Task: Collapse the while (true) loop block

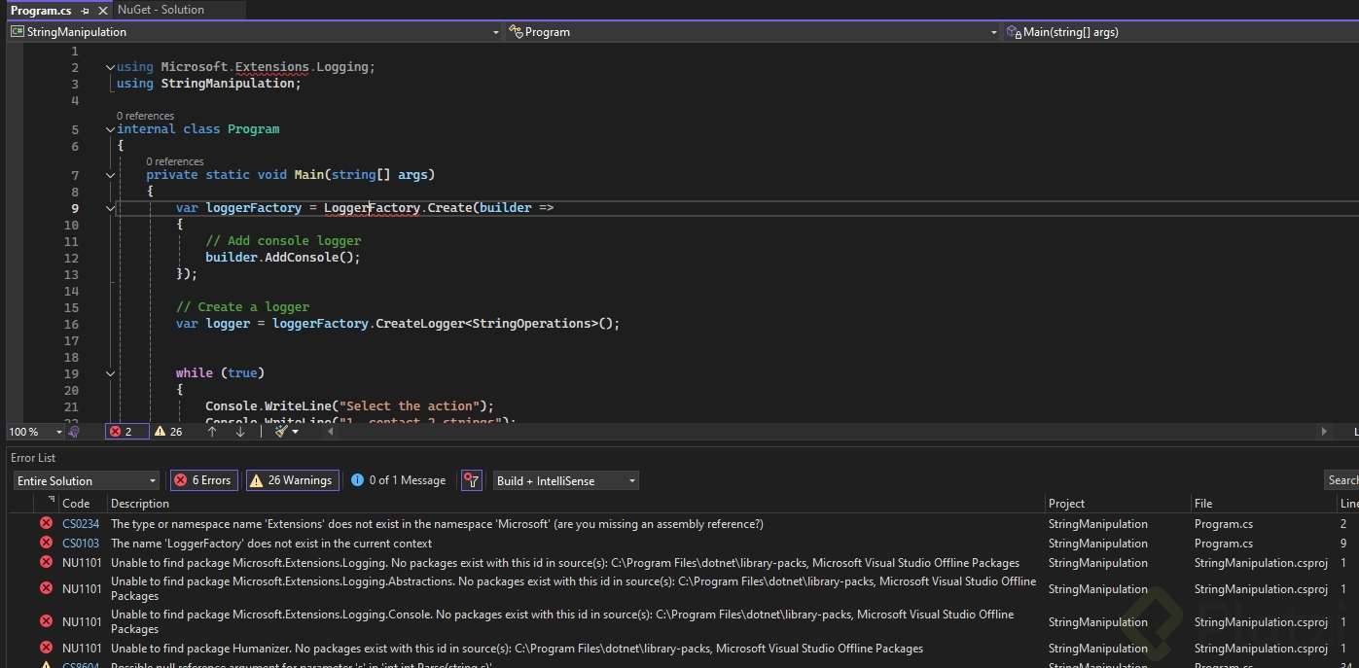Action: tap(110, 373)
